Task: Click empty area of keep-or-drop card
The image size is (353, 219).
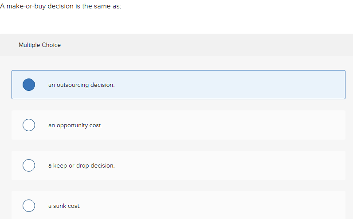Action: tap(225, 165)
